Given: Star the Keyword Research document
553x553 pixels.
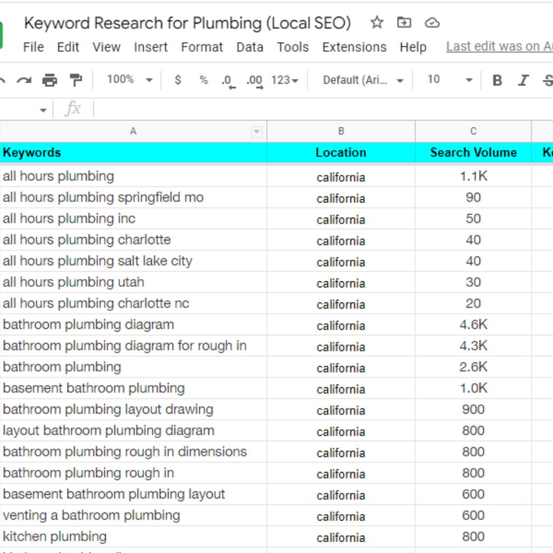Looking at the screenshot, I should (376, 23).
